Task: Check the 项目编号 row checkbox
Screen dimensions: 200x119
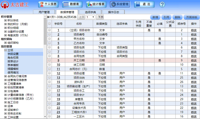Action: [x=49, y=34]
